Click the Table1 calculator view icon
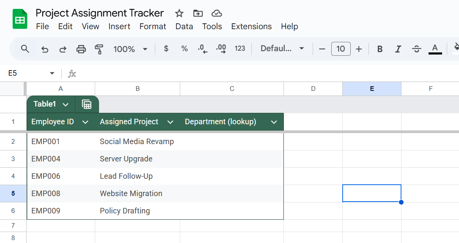The height and width of the screenshot is (243, 459). click(x=87, y=104)
